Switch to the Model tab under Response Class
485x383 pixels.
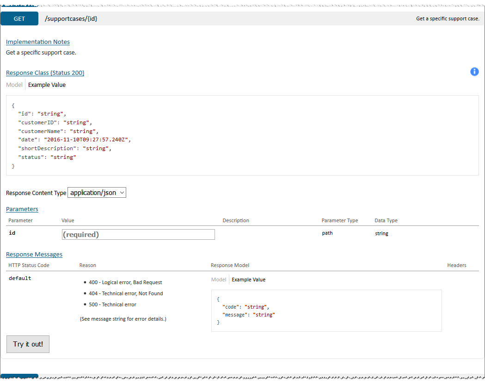tap(14, 85)
